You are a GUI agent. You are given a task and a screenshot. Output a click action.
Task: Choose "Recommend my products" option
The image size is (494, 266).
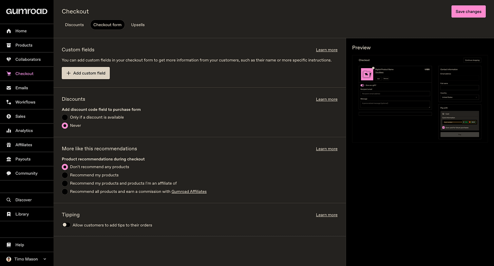click(65, 175)
